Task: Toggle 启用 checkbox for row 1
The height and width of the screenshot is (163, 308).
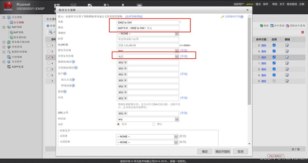Action: click(x=274, y=45)
